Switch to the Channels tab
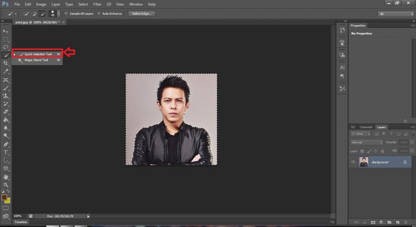This screenshot has height=227, width=416. click(x=366, y=127)
